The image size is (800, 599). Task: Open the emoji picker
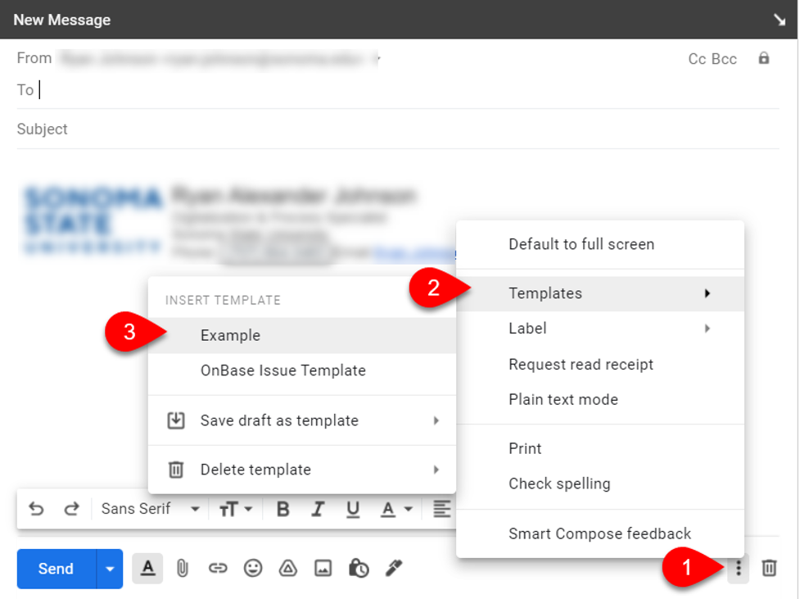tap(253, 568)
